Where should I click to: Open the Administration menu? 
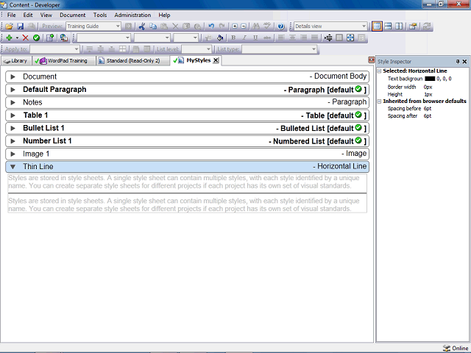(x=132, y=15)
